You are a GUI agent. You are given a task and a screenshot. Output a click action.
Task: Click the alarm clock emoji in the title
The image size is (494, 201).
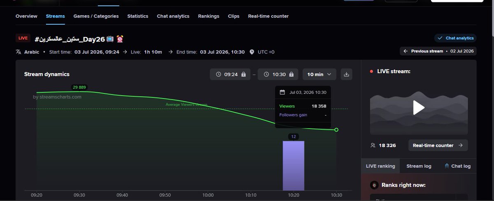tap(120, 39)
